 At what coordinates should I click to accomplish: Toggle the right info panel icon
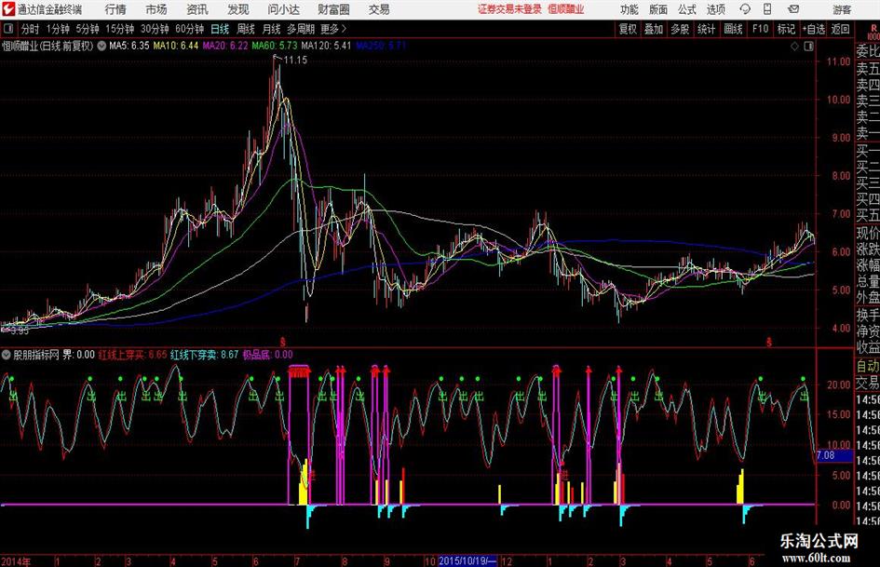(x=808, y=47)
